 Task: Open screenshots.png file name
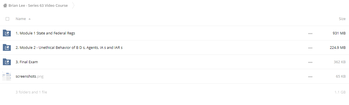[30, 76]
